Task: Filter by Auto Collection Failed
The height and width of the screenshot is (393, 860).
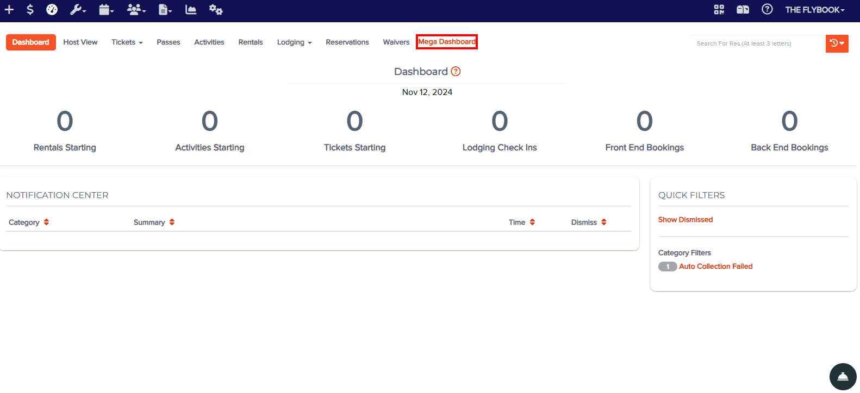Action: point(716,267)
